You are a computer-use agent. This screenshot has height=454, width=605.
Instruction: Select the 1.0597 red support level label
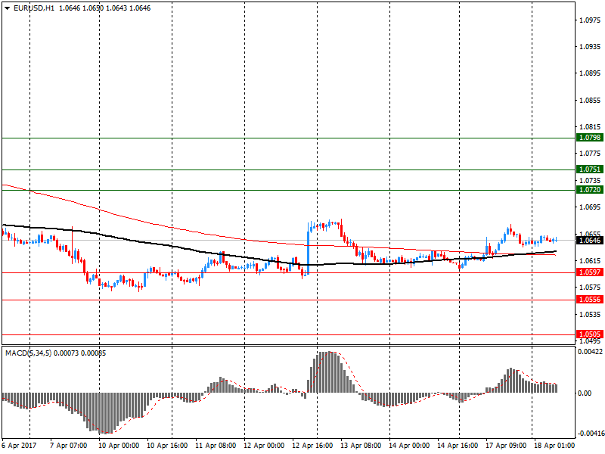pyautogui.click(x=590, y=272)
